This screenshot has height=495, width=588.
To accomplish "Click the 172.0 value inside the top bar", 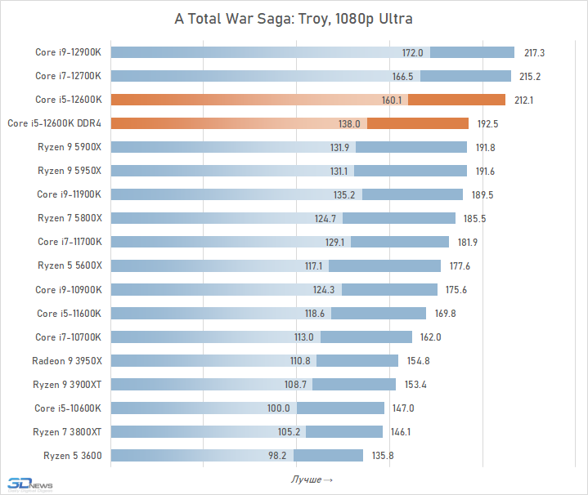I will pyautogui.click(x=413, y=53).
